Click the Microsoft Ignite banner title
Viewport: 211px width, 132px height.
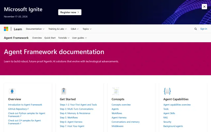(23, 9)
